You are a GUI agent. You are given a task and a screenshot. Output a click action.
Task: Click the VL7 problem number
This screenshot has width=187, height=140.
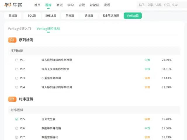[22, 137]
